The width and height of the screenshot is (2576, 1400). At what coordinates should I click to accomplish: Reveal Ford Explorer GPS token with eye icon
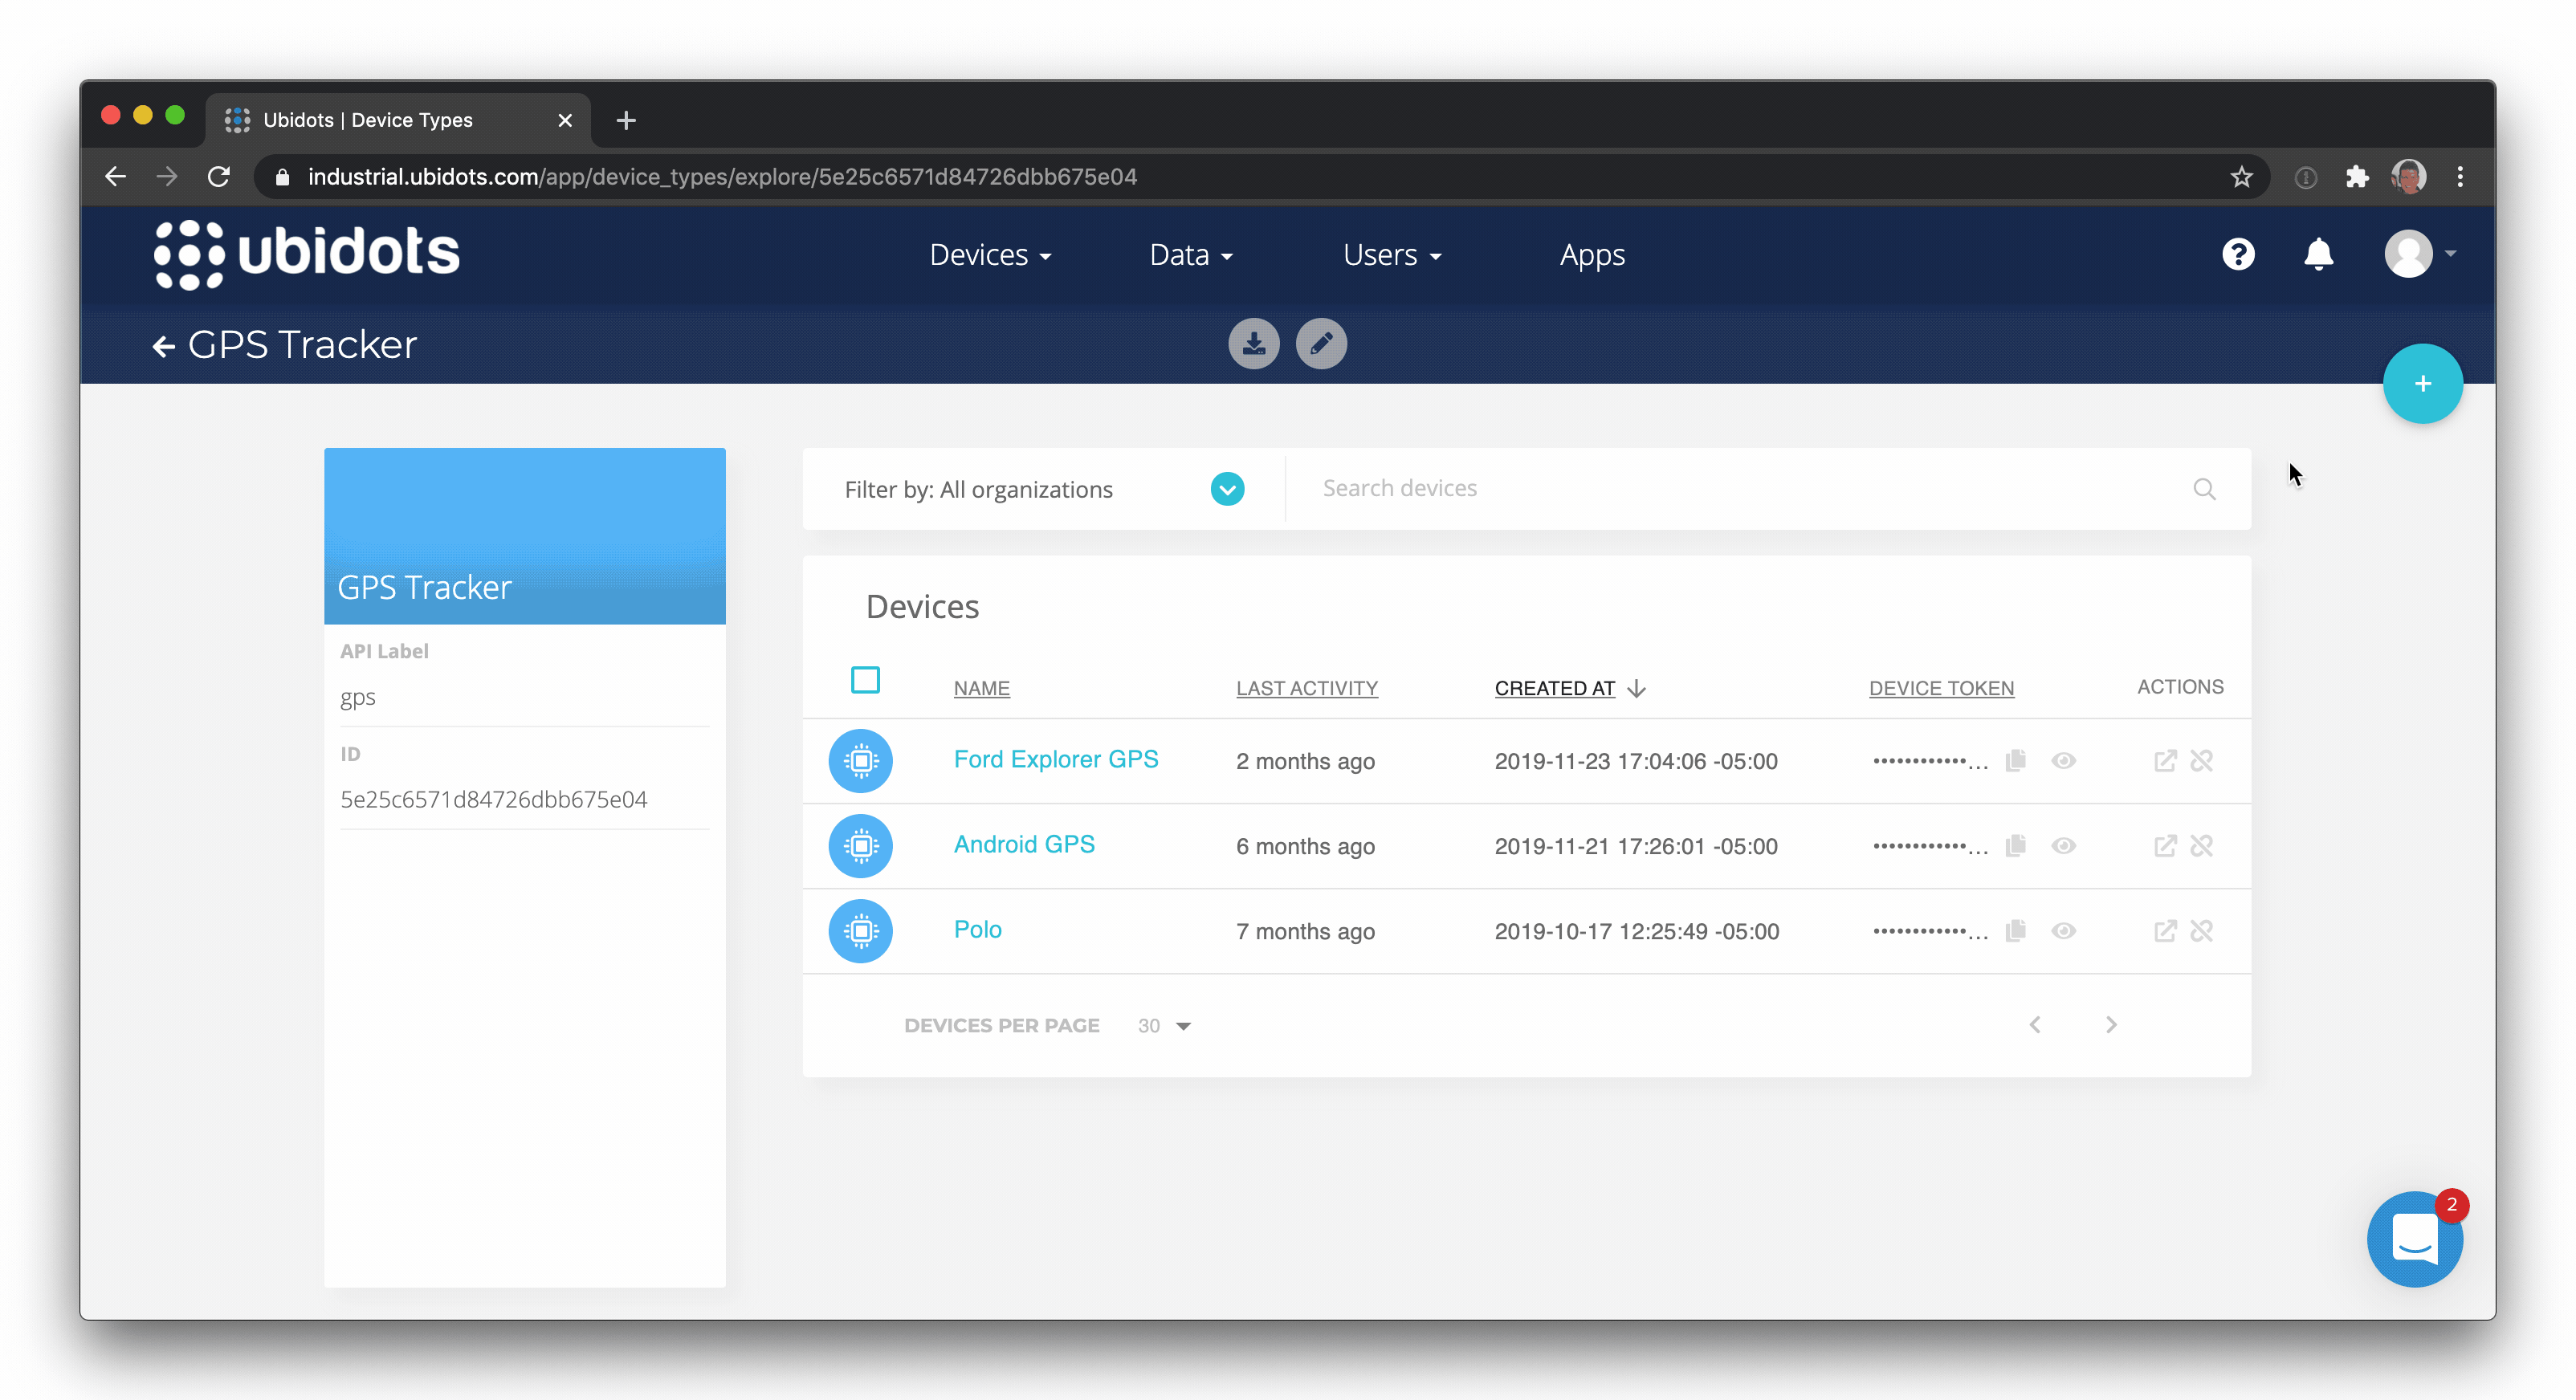2063,761
